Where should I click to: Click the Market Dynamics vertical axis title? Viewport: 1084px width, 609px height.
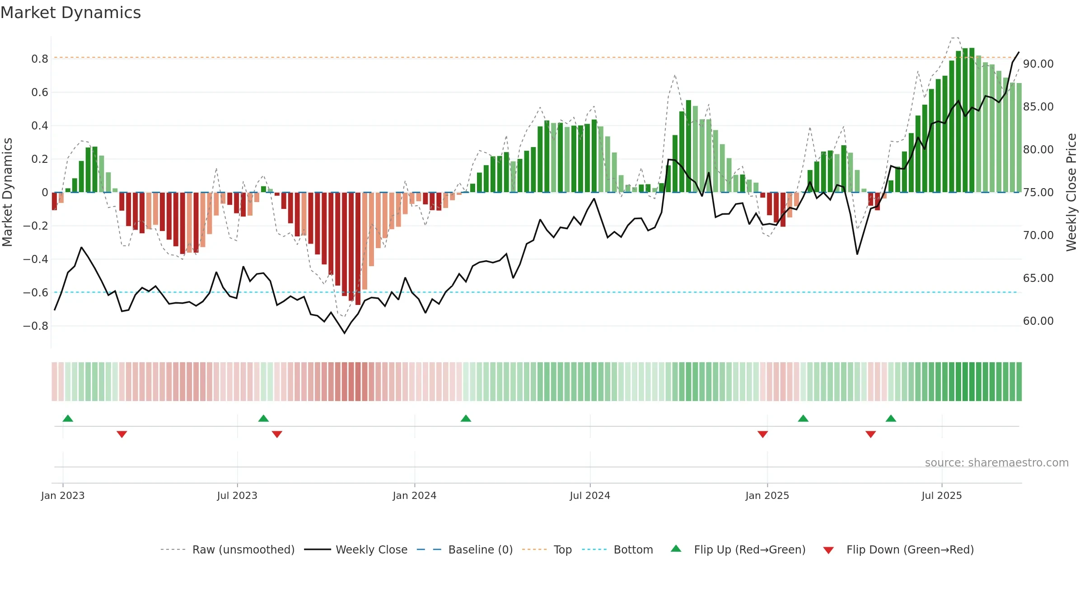[x=7, y=192]
